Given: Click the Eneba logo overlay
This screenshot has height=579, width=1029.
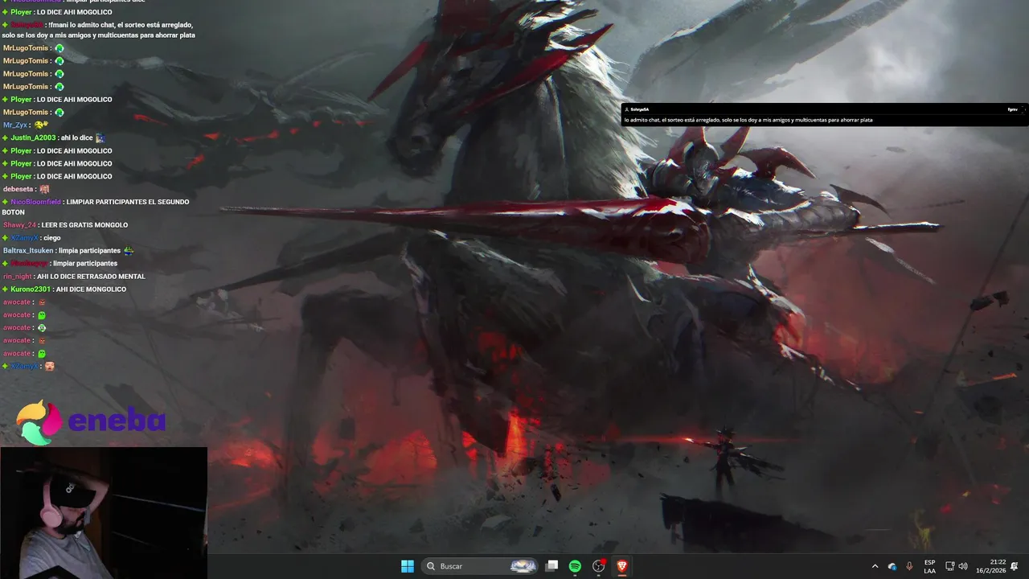Looking at the screenshot, I should [x=91, y=421].
